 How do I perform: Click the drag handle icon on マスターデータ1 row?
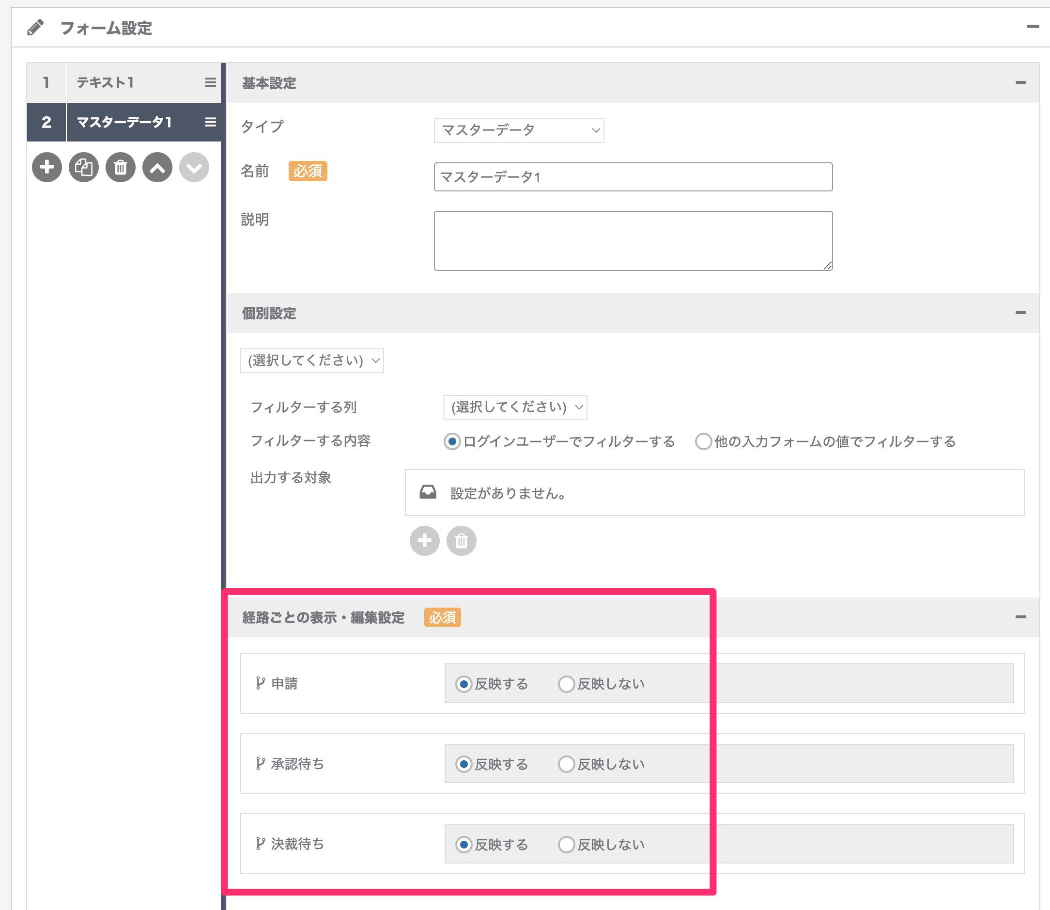(x=211, y=122)
